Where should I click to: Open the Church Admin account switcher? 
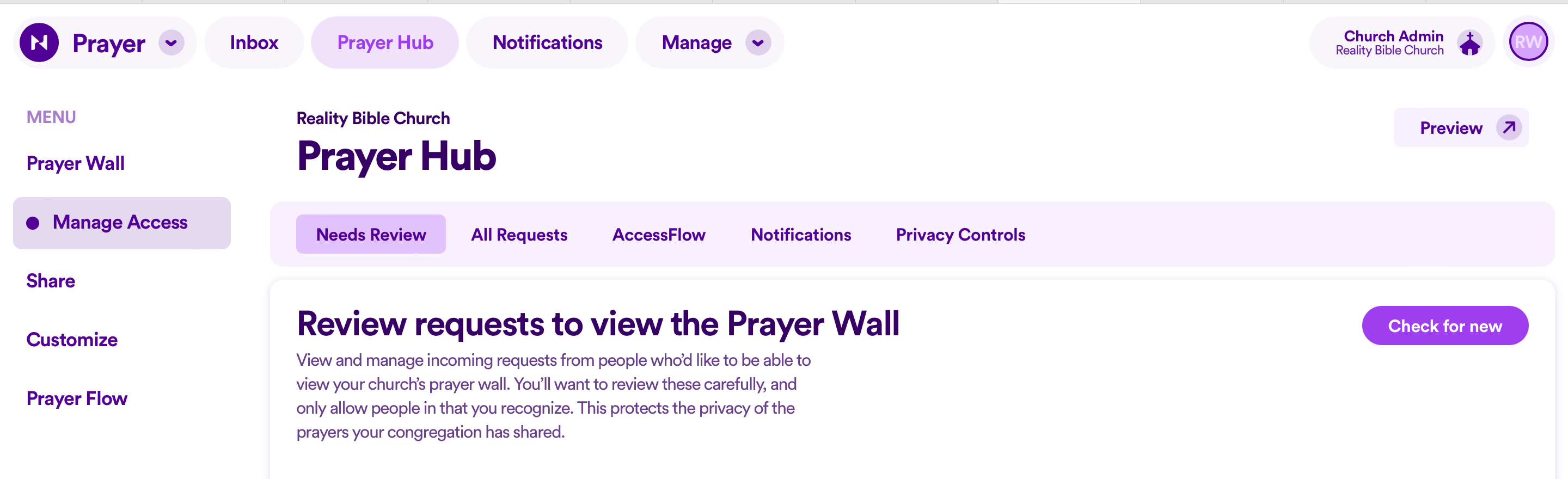tap(1393, 41)
